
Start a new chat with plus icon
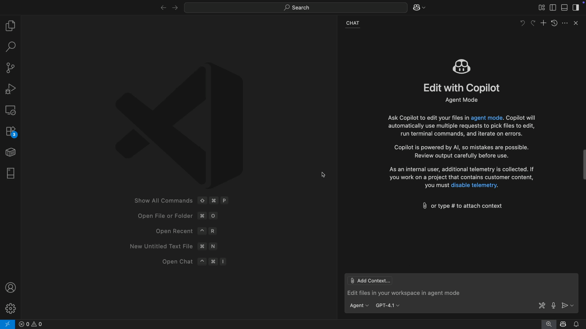coord(543,23)
